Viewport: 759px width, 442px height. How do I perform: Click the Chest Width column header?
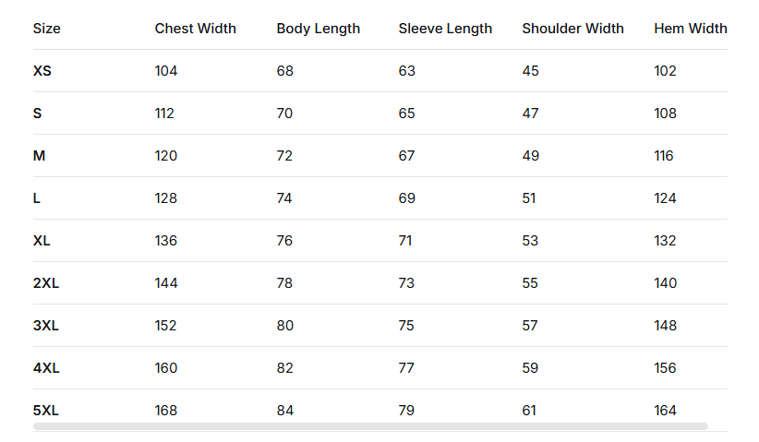pyautogui.click(x=195, y=29)
